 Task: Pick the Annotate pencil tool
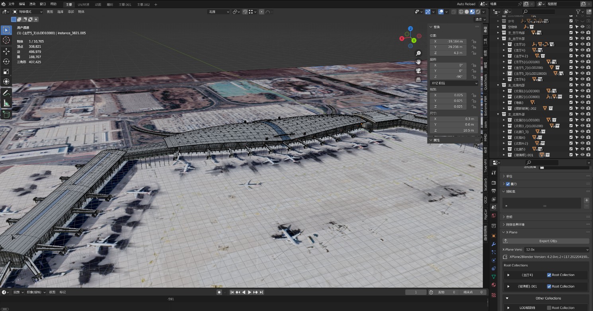pos(6,93)
